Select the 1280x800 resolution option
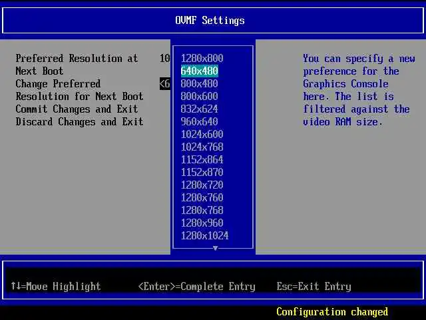Screen dimensions: 426x320 [x=202, y=58]
